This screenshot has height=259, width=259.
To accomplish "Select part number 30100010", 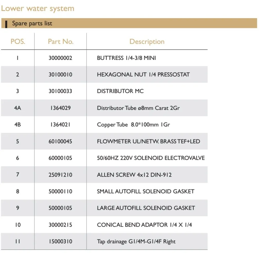I will click(60, 75).
